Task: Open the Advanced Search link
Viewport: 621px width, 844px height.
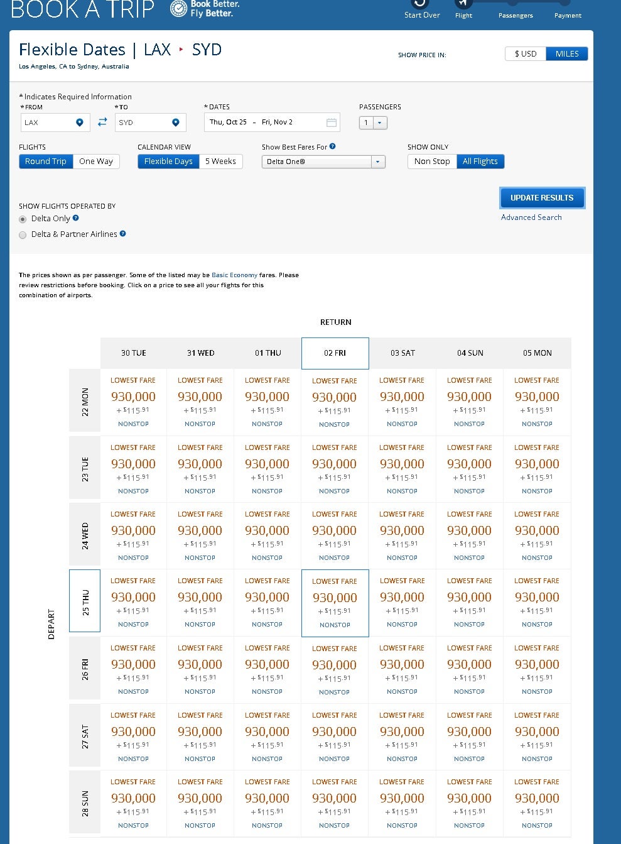Action: pos(531,217)
